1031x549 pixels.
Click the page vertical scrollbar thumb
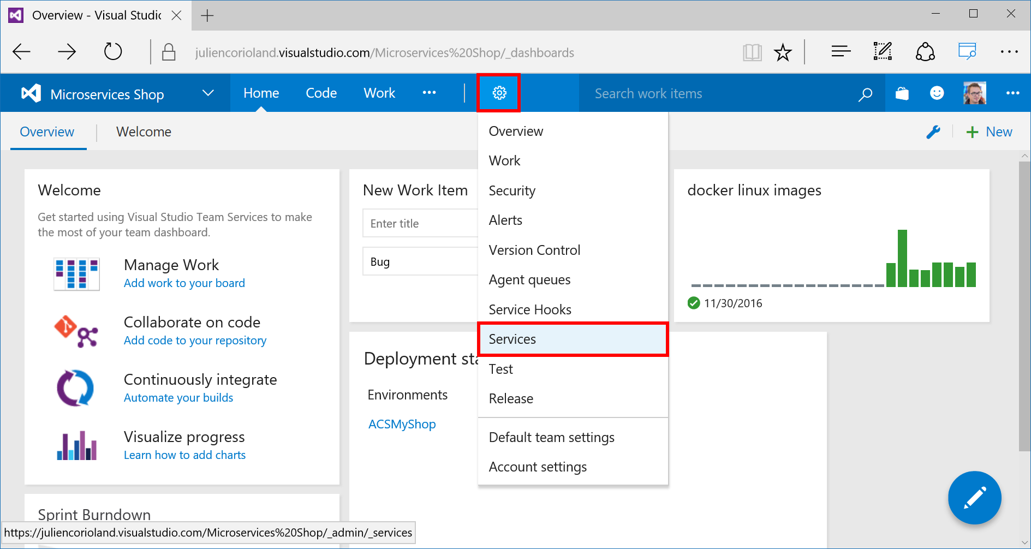1024,306
